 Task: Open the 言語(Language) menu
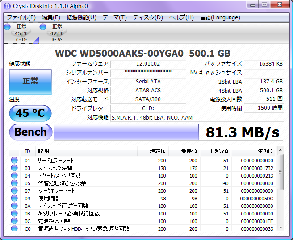pos(220,17)
